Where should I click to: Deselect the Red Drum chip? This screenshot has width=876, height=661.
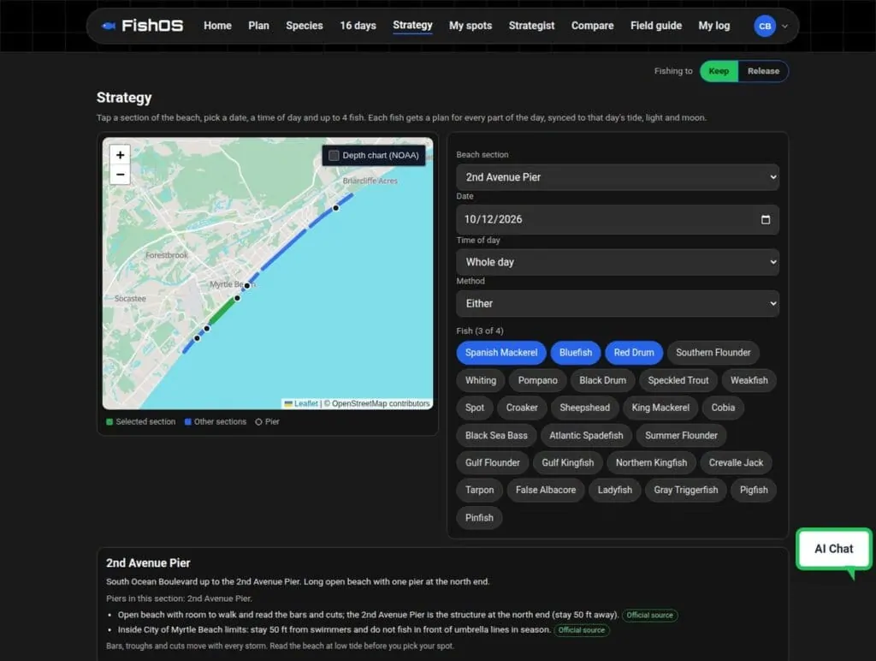point(634,353)
